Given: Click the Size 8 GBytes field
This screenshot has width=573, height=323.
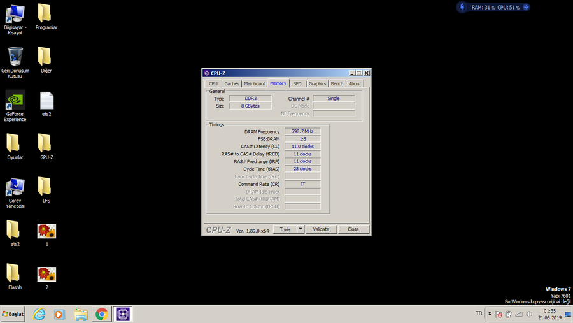Looking at the screenshot, I should click(250, 106).
